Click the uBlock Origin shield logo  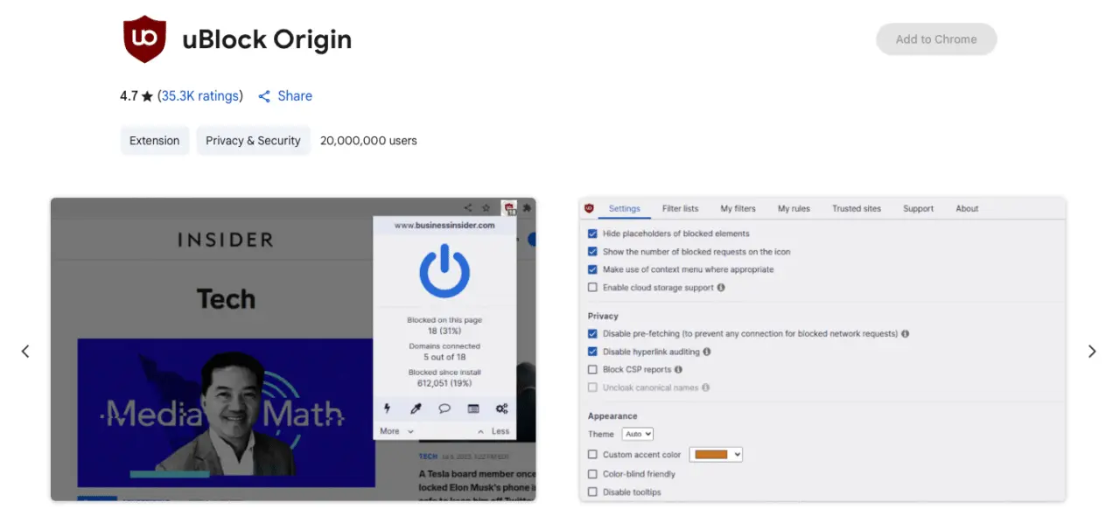pos(145,40)
